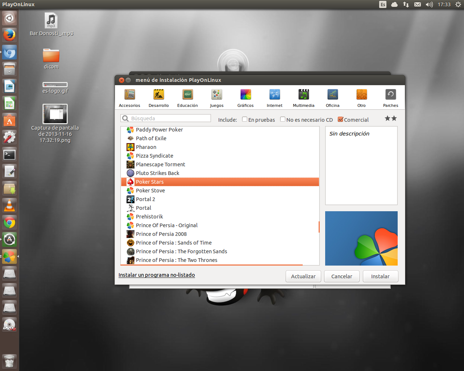Uncheck the Comercial checkbox

[x=340, y=119]
